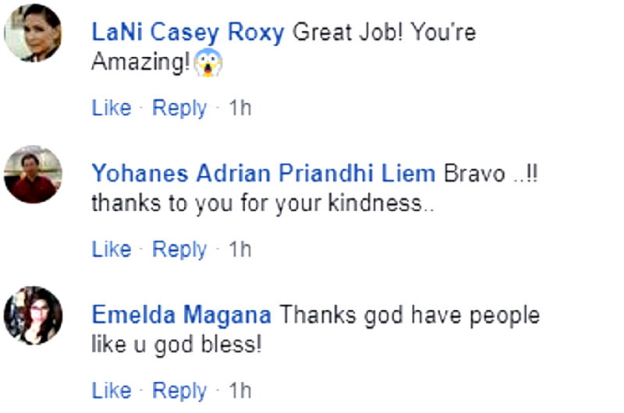Go to Emelda Magana's profile name link
This screenshot has width=624, height=413.
[x=182, y=316]
